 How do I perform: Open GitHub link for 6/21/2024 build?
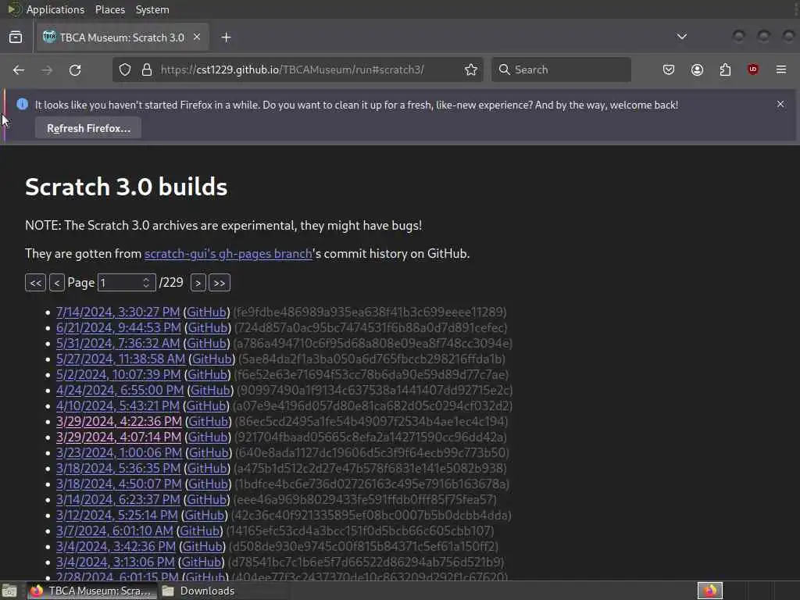(x=208, y=327)
